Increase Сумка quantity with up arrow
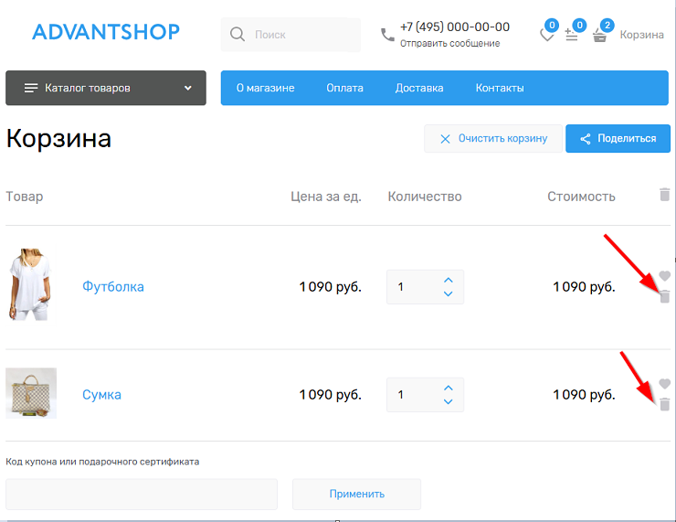Viewport: 676px width, 522px height. coord(448,388)
